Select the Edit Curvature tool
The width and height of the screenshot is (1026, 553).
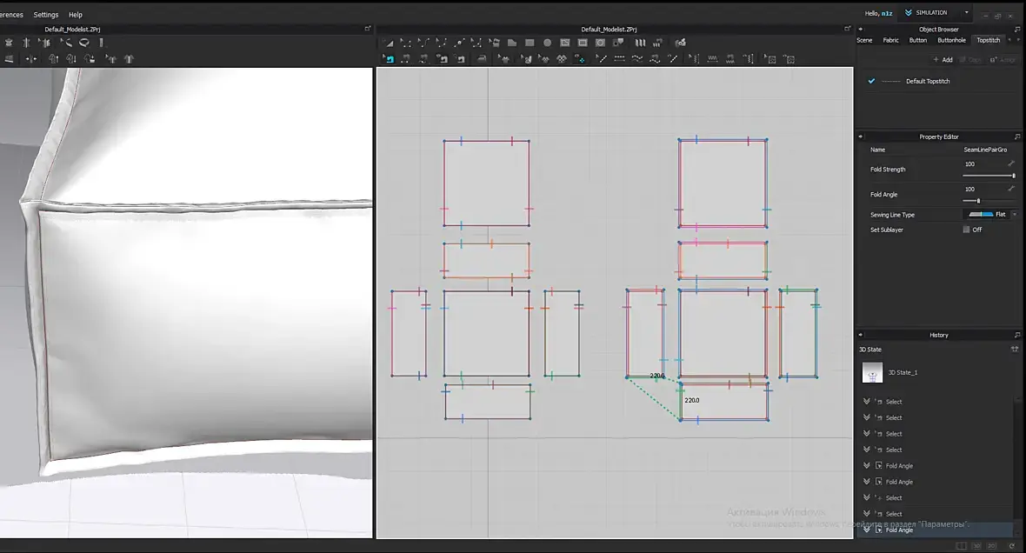pos(423,43)
